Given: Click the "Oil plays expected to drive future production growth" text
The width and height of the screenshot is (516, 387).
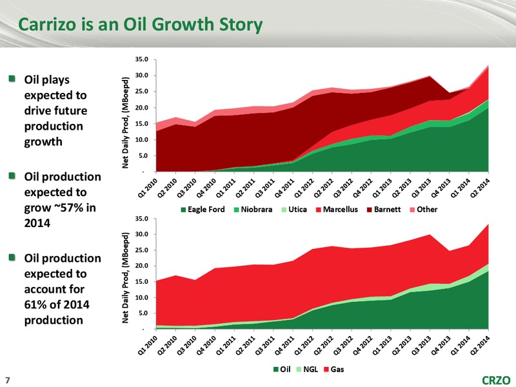Looking at the screenshot, I should click(x=56, y=110).
